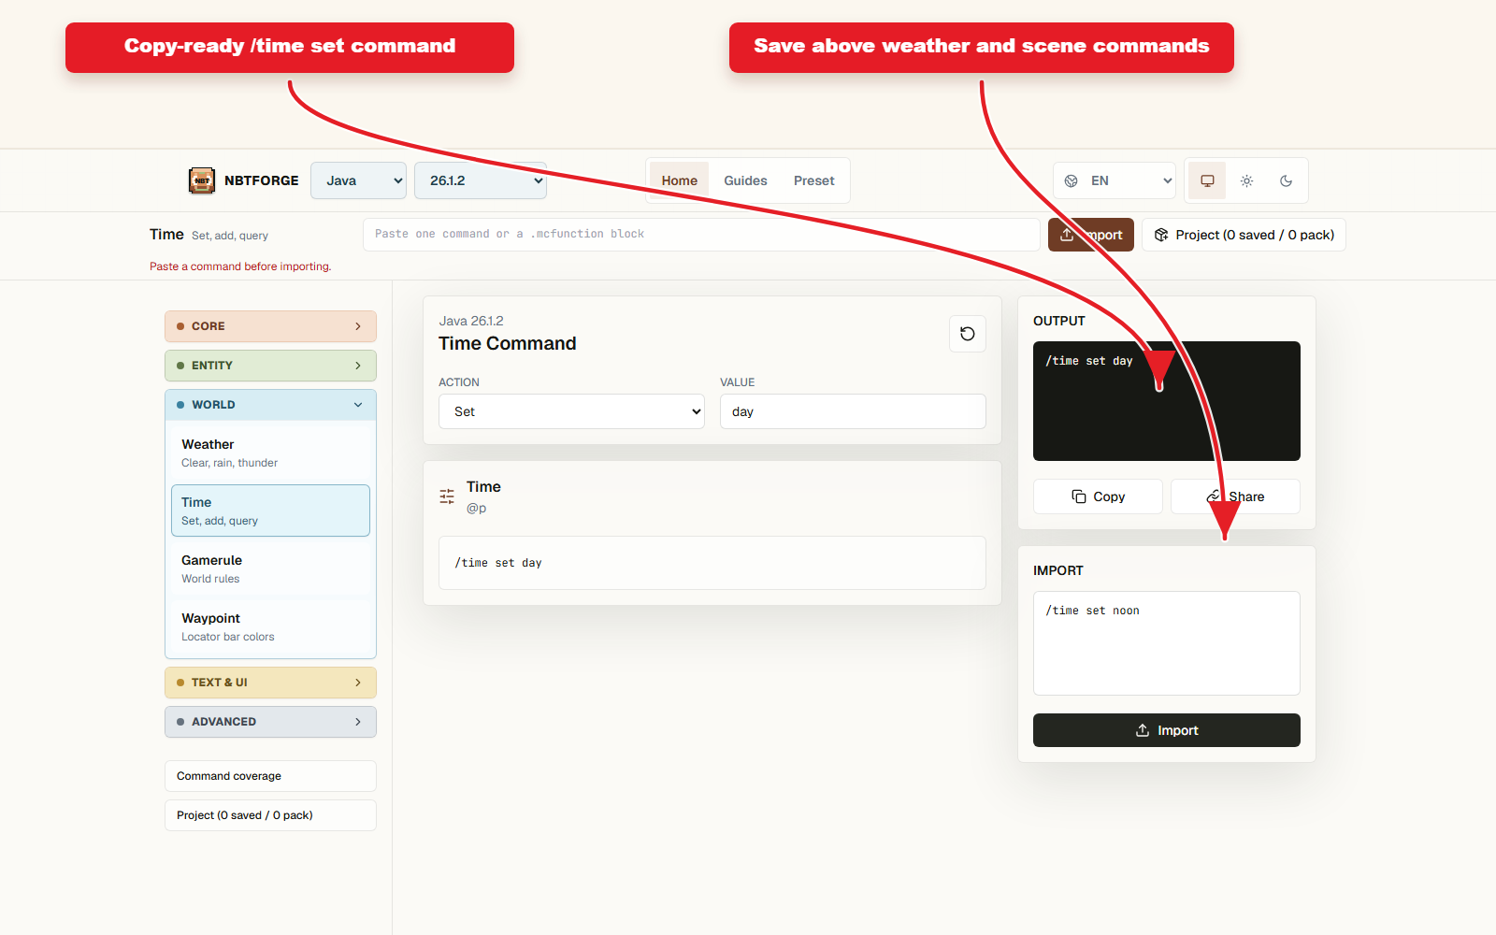This screenshot has height=935, width=1496.
Task: Click the paste command input field
Action: tap(701, 235)
